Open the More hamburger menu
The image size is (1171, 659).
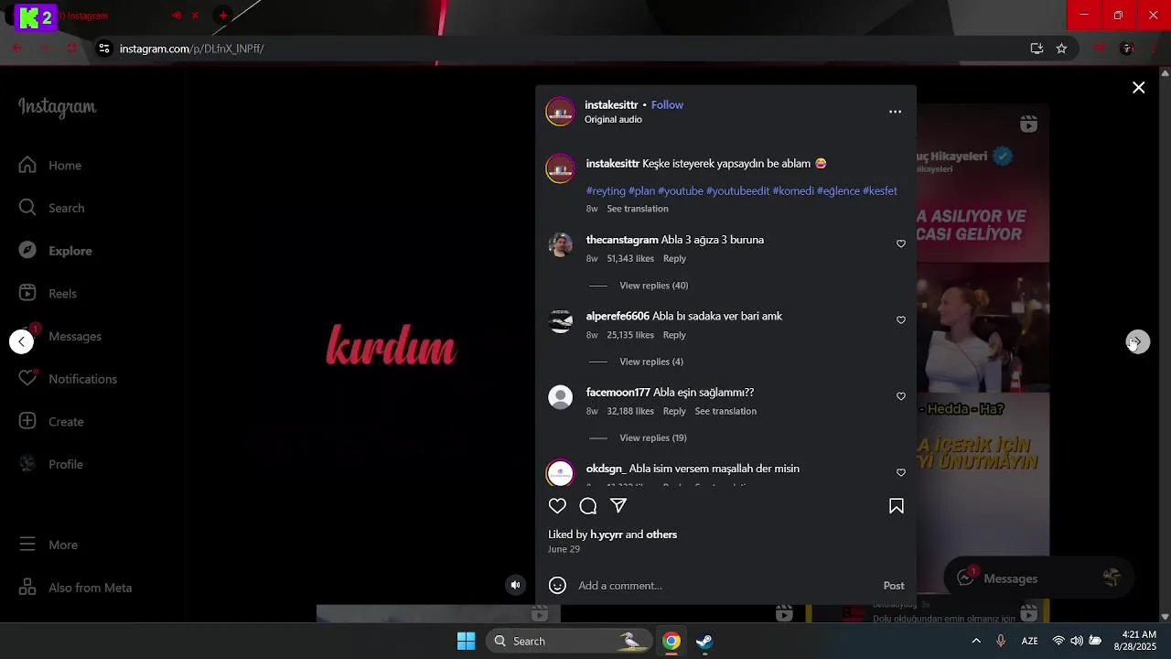(27, 545)
